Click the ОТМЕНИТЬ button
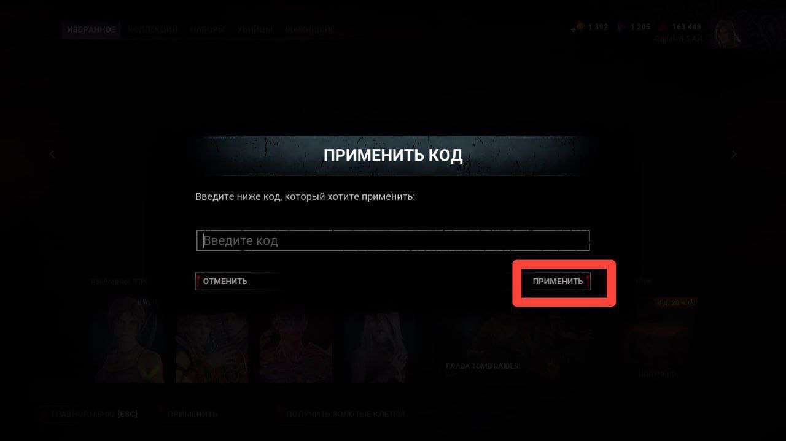 click(225, 281)
